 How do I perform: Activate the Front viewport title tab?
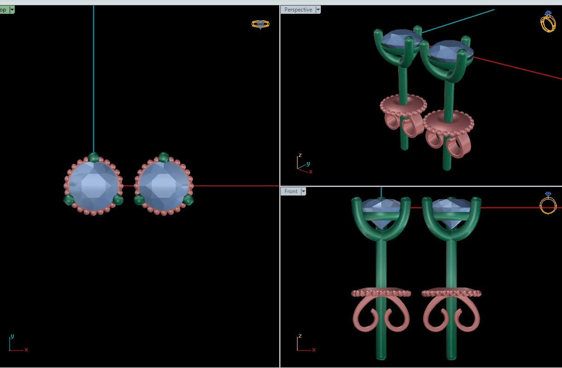click(291, 191)
